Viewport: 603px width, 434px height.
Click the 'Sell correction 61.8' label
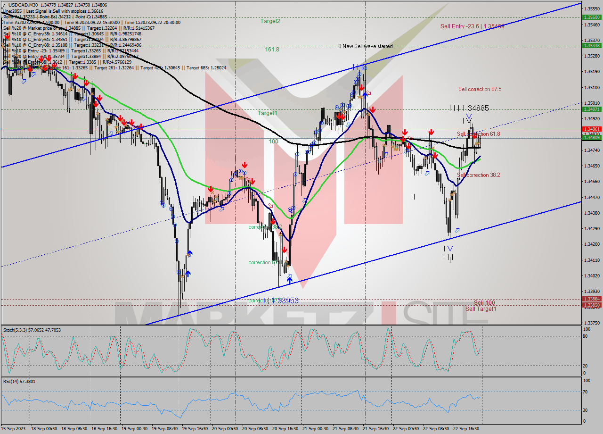pos(479,134)
